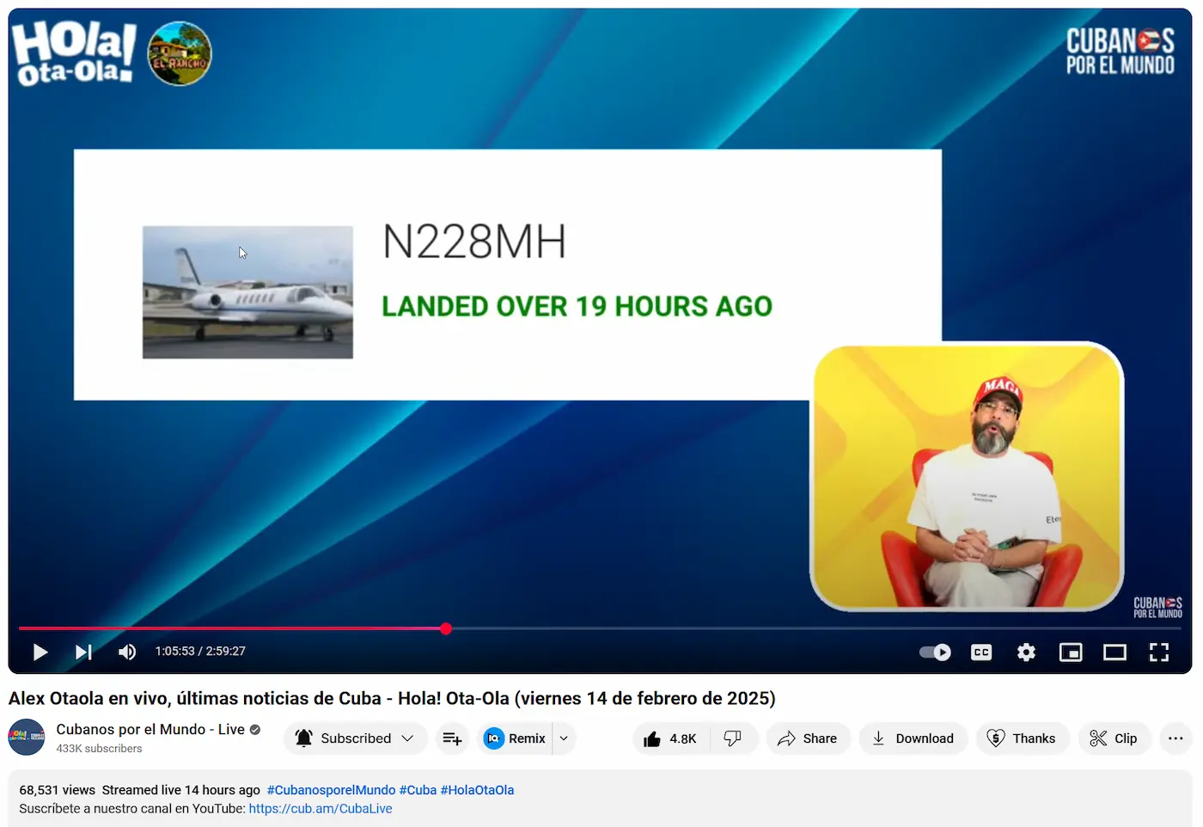
Task: Skip to the next video
Action: tap(83, 652)
